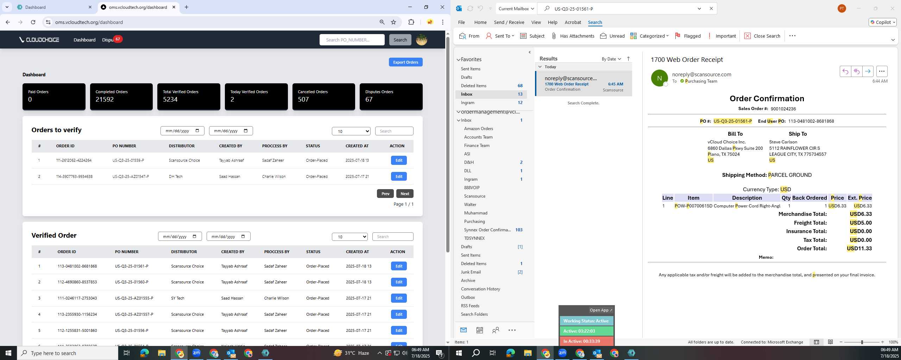Click Open App on time tracker widget
901x360 pixels.
(601, 310)
